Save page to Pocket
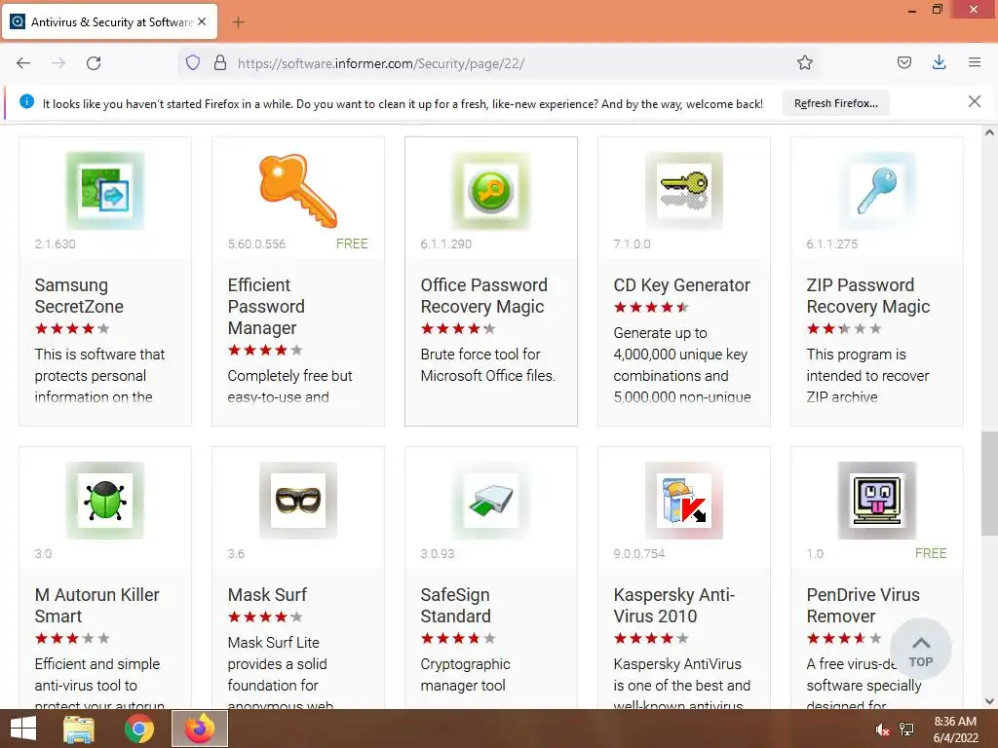This screenshot has height=748, width=998. pos(903,63)
